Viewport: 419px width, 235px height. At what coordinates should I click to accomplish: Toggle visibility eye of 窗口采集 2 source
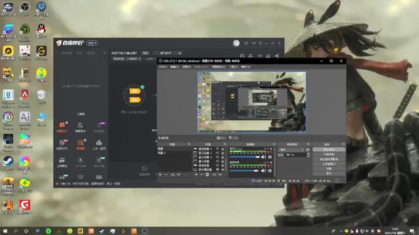[x=217, y=157]
